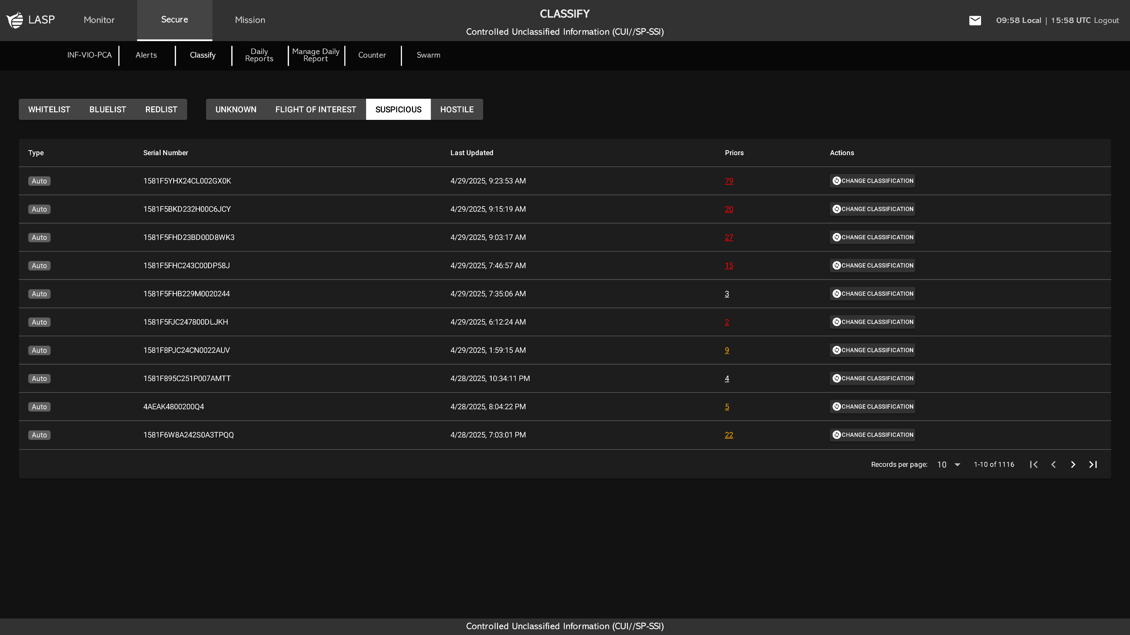Open Daily Reports
This screenshot has width=1130, height=635.
pyautogui.click(x=259, y=55)
